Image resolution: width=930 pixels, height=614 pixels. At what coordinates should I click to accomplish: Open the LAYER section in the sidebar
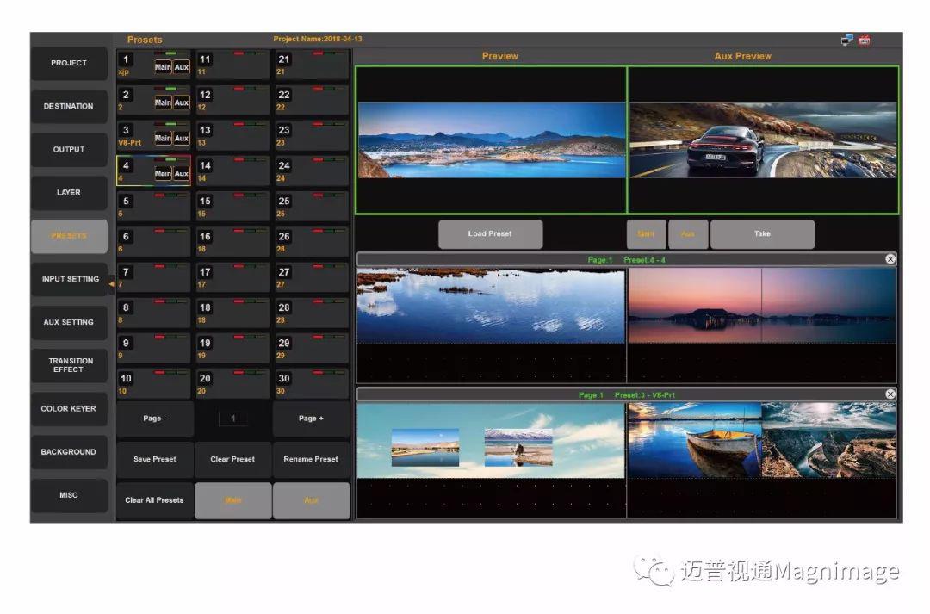69,193
